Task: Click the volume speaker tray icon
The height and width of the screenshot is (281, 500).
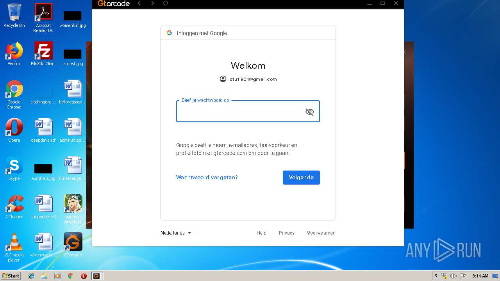Action: pyautogui.click(x=454, y=276)
